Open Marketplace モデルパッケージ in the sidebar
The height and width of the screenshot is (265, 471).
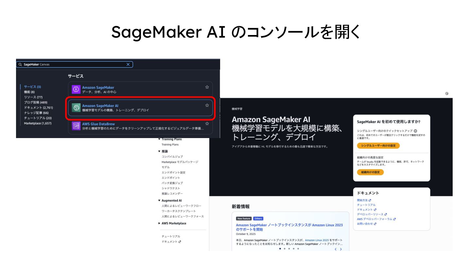pyautogui.click(x=180, y=162)
